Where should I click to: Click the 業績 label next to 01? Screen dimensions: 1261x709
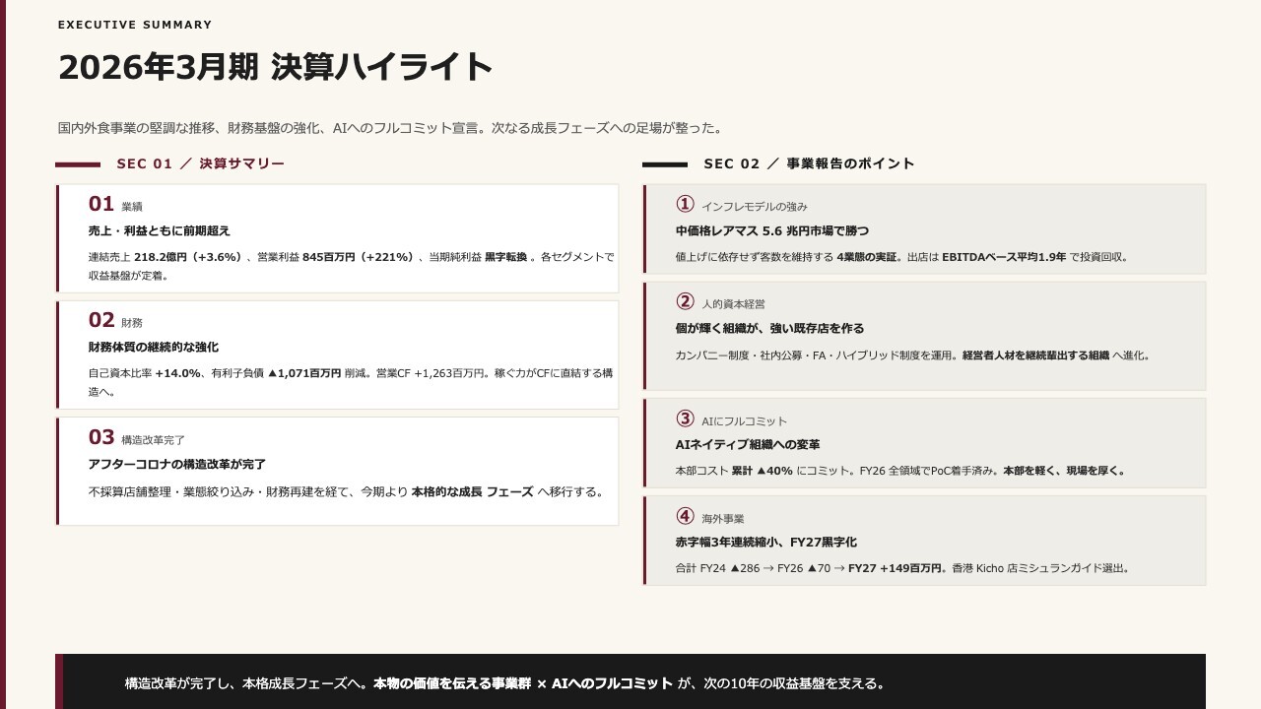(132, 207)
